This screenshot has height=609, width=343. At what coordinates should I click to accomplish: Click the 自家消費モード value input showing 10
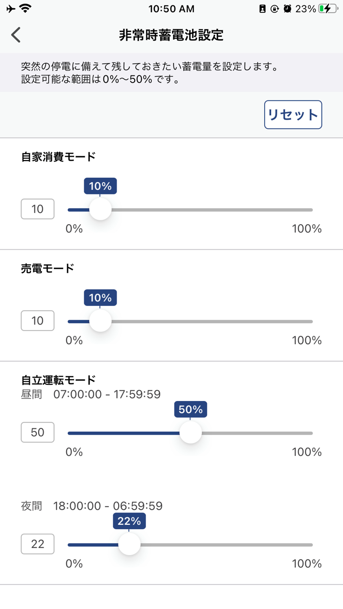point(37,209)
